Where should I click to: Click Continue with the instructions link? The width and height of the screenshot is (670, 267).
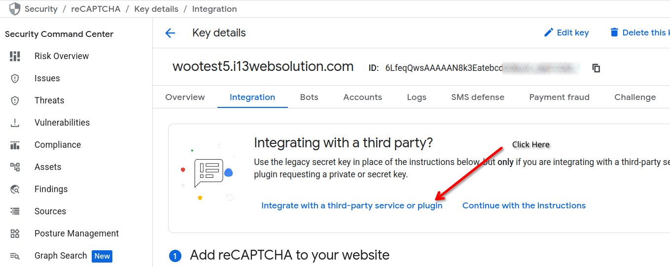click(524, 205)
